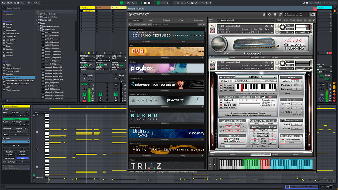Enable Permanent key-switch option

(227, 85)
